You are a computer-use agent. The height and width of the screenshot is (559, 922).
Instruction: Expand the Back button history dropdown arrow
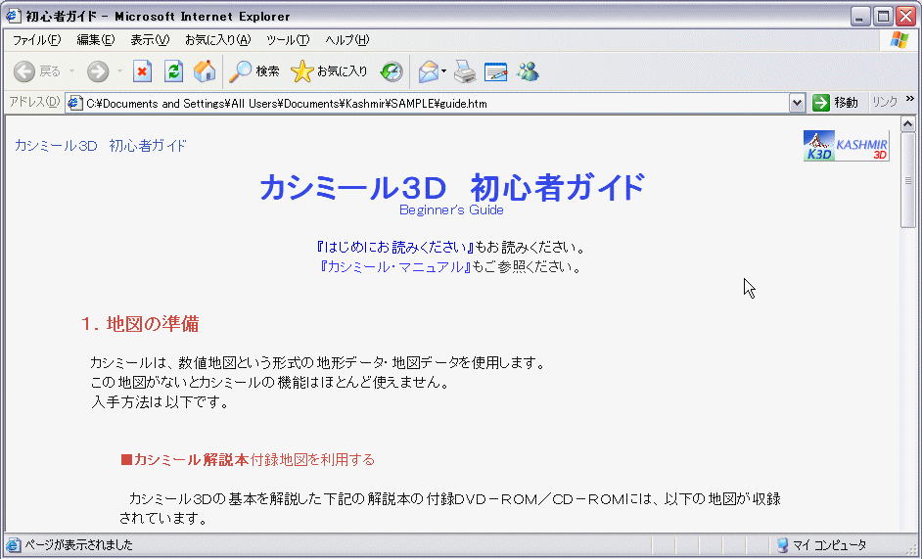71,71
